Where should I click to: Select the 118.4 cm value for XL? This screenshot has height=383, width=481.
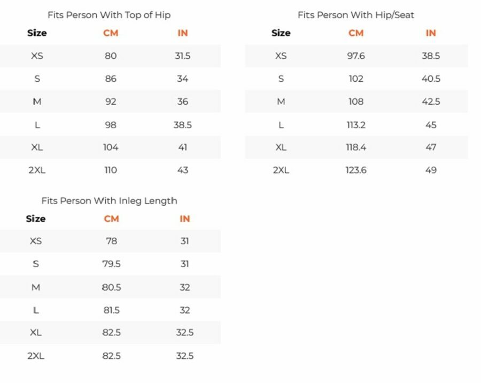pos(356,147)
